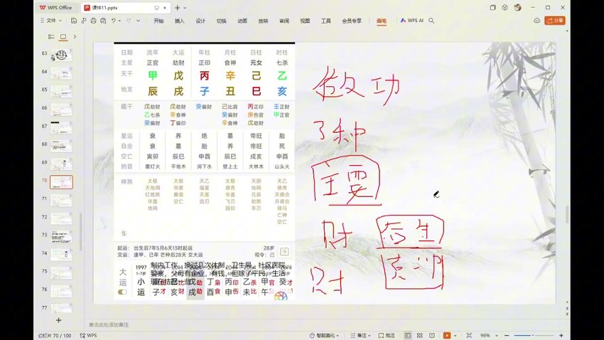Screen dimensions: 604x340
Task: Click the search magnifier icon
Action: tap(431, 21)
